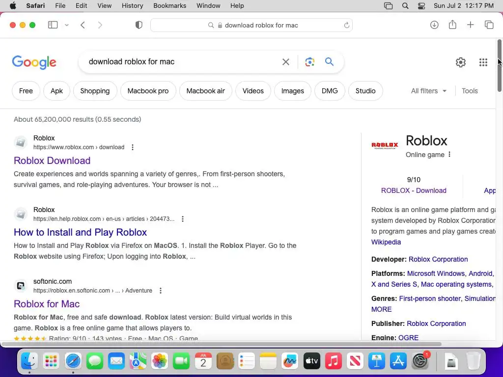The image size is (503, 377).
Task: Open Google quick settings gear
Action: click(461, 62)
